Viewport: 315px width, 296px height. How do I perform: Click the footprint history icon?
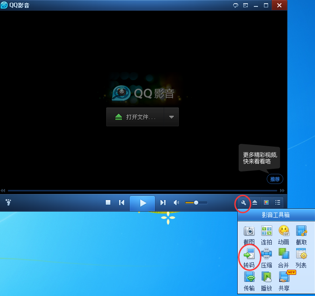pyautogui.click(x=8, y=202)
